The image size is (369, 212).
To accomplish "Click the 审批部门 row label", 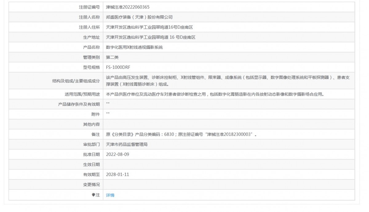I will point(92,144).
